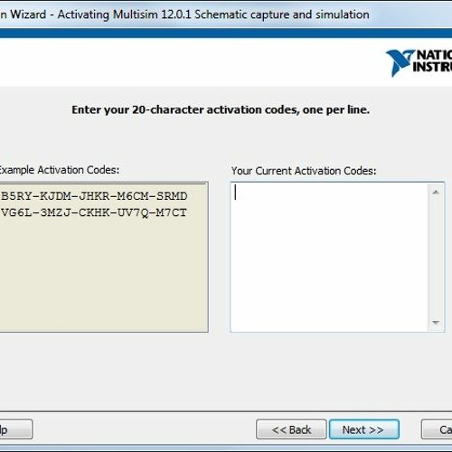Click the National Instruments logo
The image size is (452, 452).
point(419,62)
